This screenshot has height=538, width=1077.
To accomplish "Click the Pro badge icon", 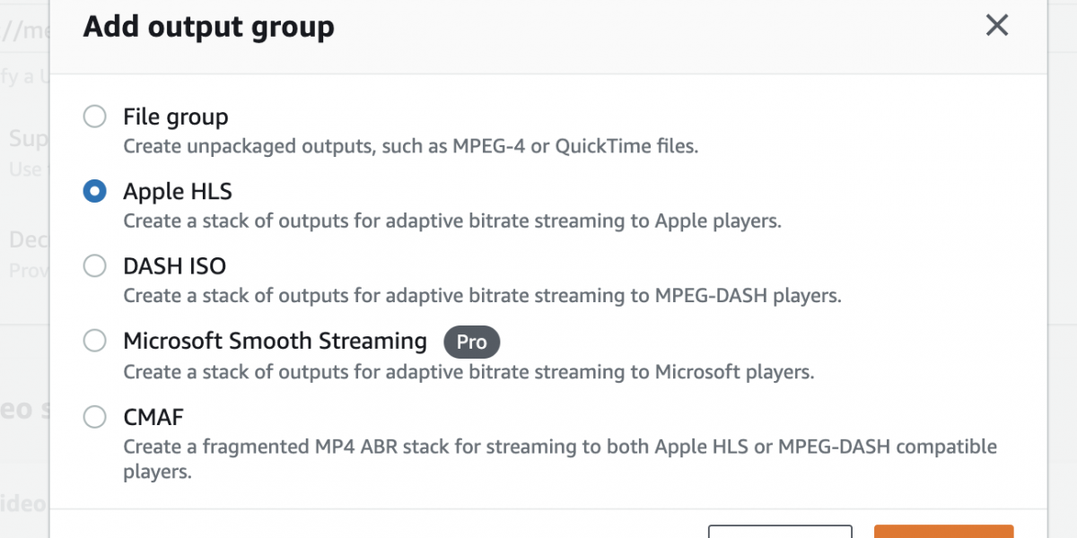I will click(471, 342).
